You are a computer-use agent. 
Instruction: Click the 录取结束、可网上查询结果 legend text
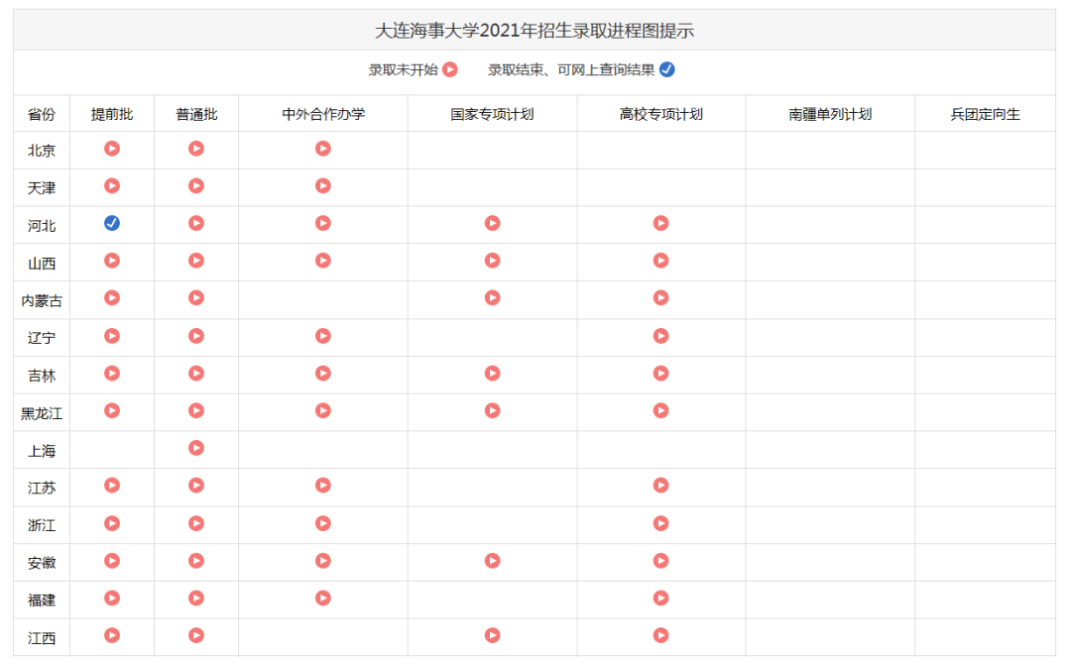click(572, 69)
